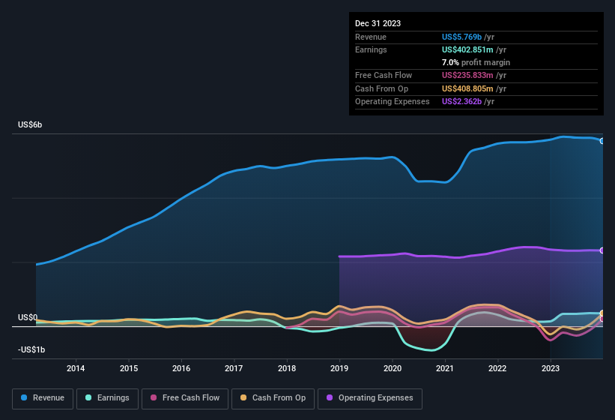Image resolution: width=615 pixels, height=420 pixels.
Task: Hide the Free Cash Flow series via legend
Action: 186,398
